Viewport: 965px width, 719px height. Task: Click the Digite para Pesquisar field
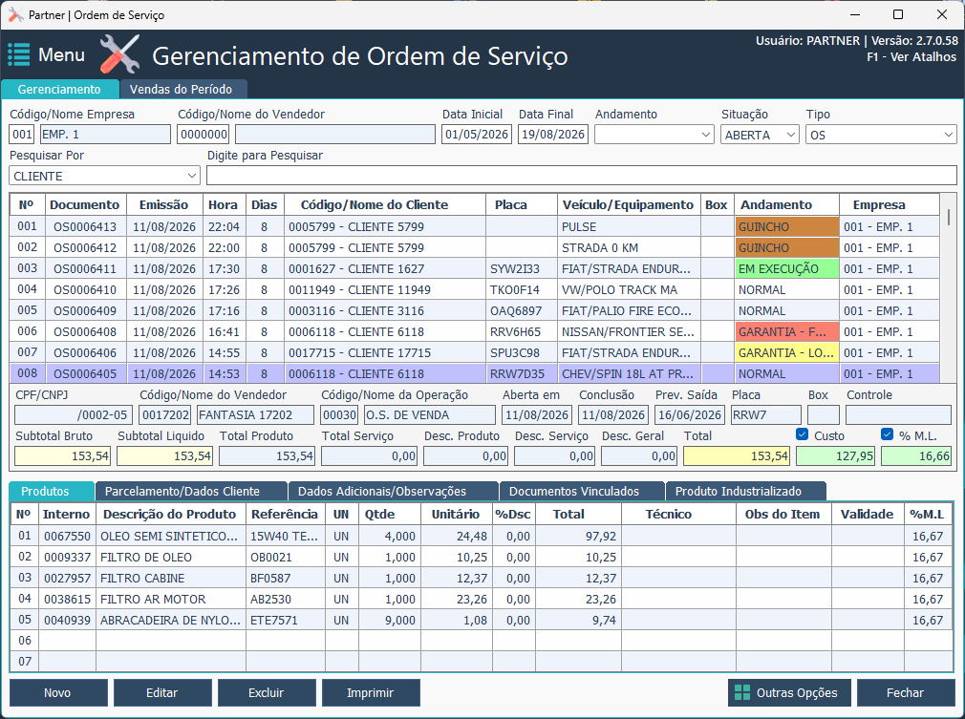[582, 176]
